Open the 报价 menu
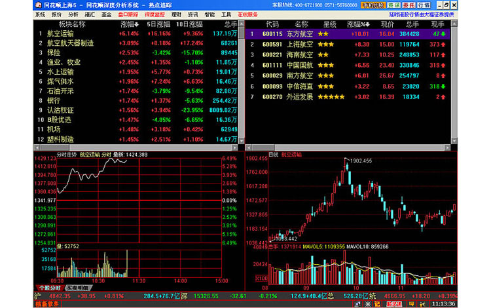The image size is (491, 308). (x=56, y=14)
